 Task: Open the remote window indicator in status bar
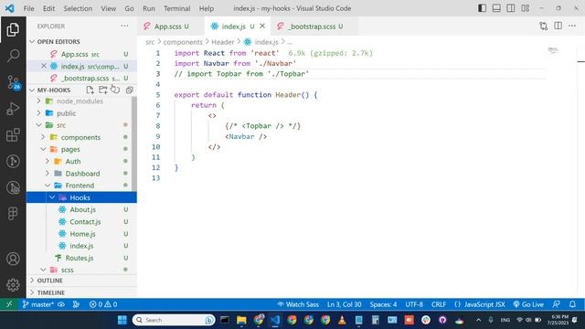[9, 304]
